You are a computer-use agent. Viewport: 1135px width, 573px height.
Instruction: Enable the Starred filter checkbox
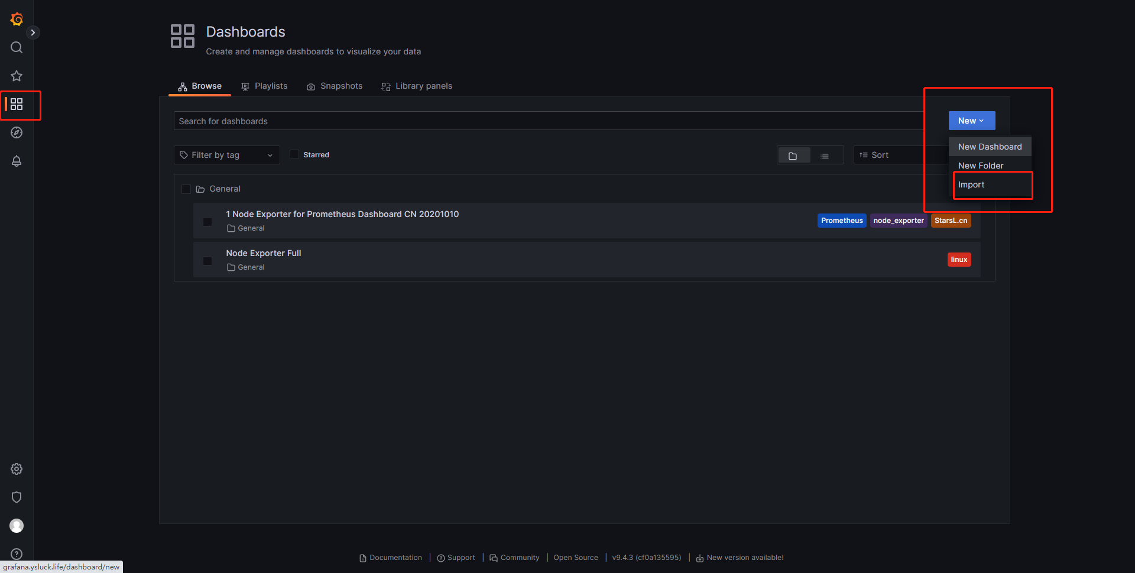tap(294, 155)
